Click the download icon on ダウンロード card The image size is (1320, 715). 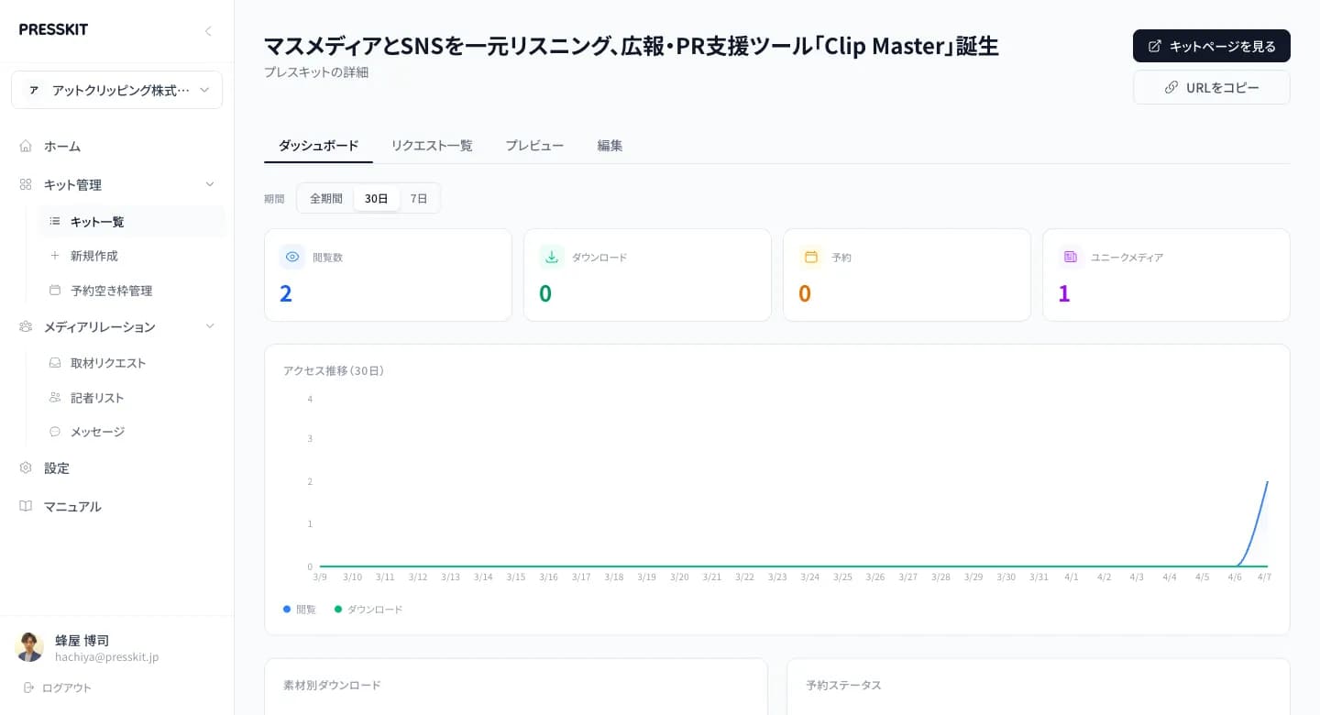point(552,257)
